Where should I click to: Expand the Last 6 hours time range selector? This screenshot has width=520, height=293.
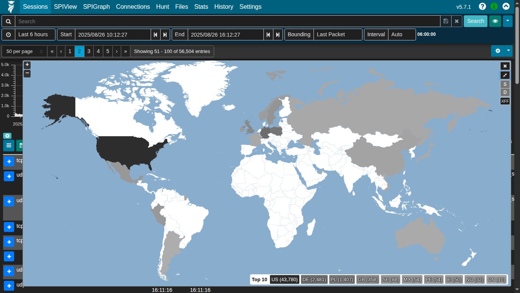click(x=33, y=34)
